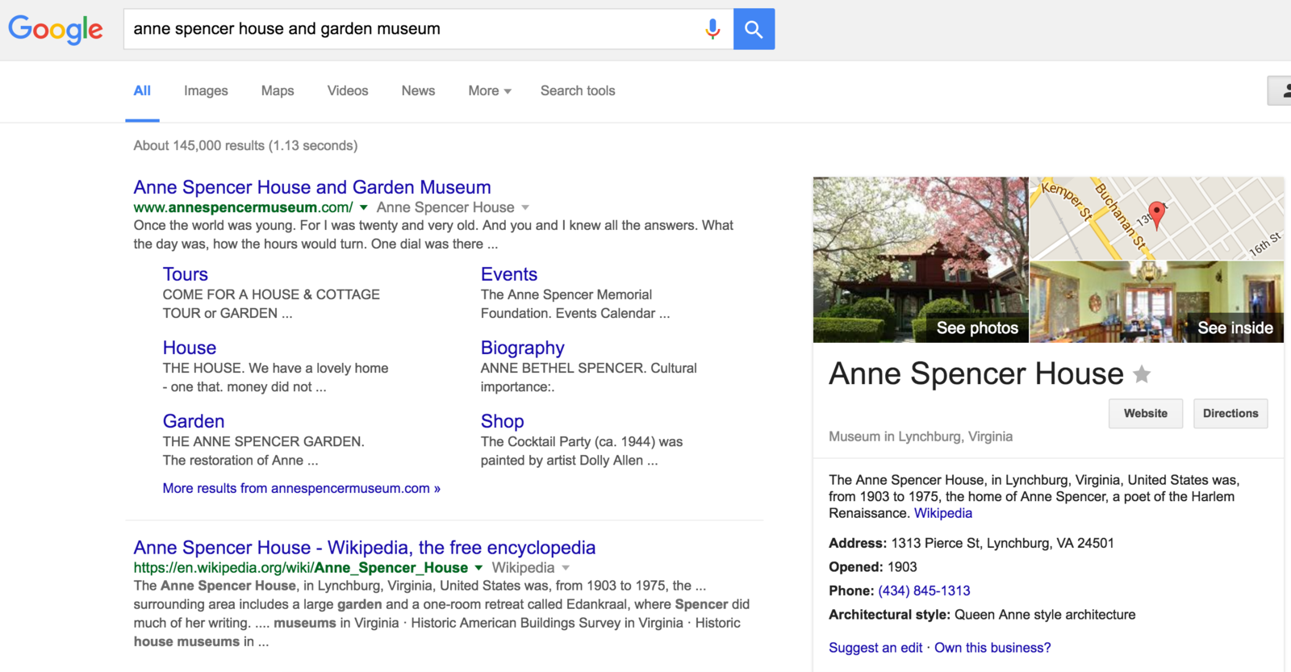Click the red map pin marker
Screen dimensions: 1291x672
(1156, 215)
